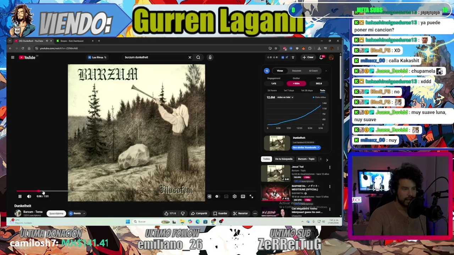Screen dimensions: 454x255
Task: Select the Vistas tab in the vidIQ panel
Action: [x=280, y=71]
